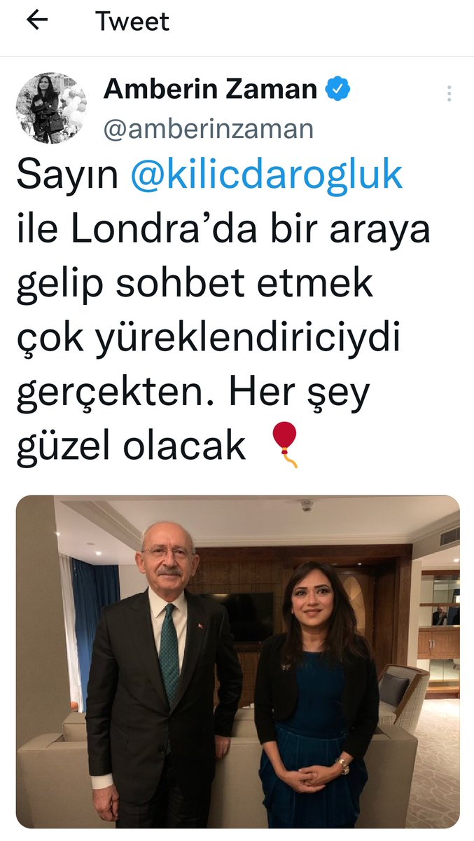Tap the woman's wristwatch in the photo
Image resolution: width=474 pixels, height=841 pixels.
pos(343,765)
